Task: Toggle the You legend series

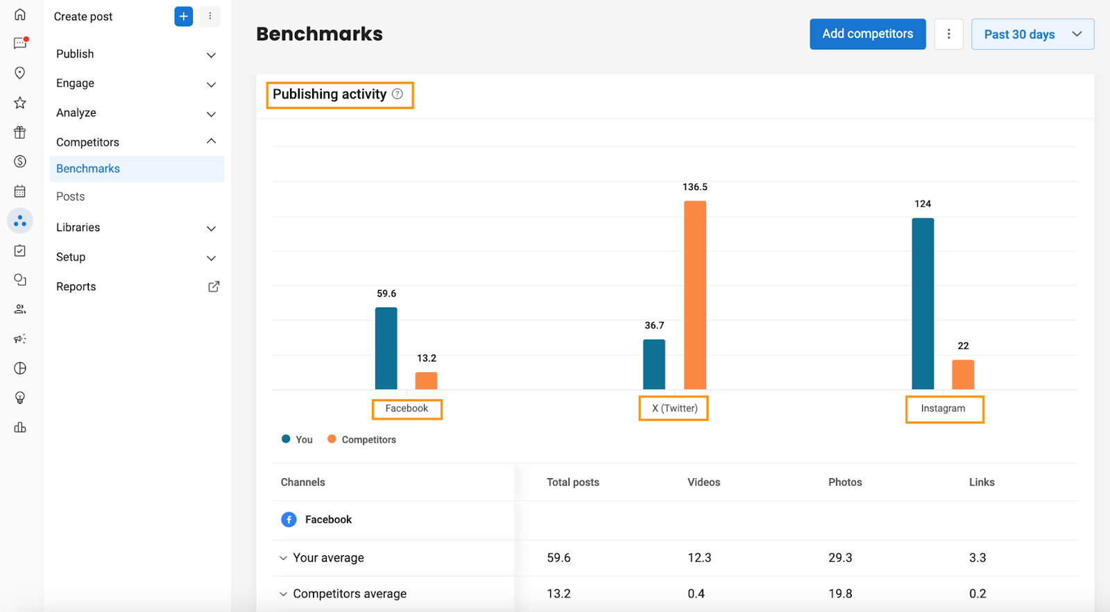Action: coord(298,439)
